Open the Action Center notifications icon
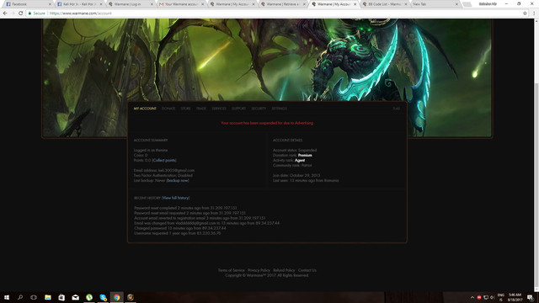Image resolution: width=539 pixels, height=303 pixels. [531, 297]
